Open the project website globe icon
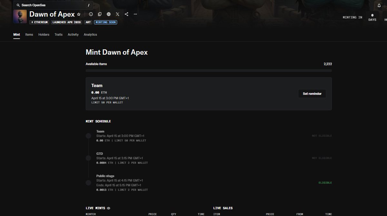This screenshot has height=216, width=387. coord(109,14)
